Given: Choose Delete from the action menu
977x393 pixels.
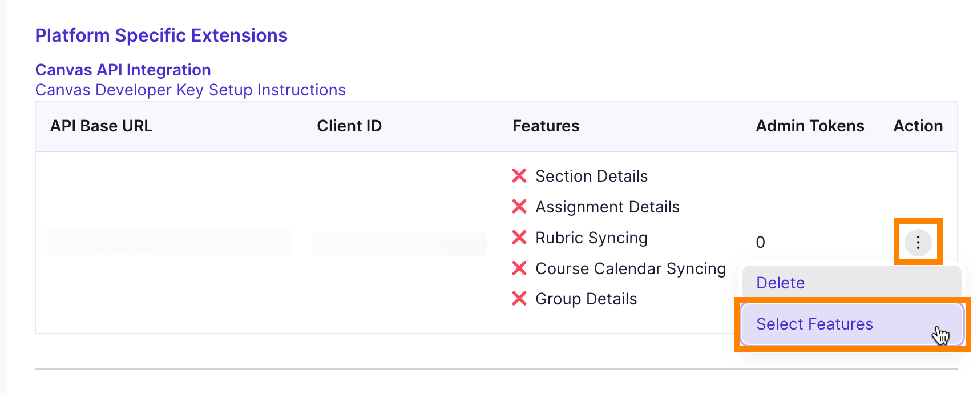Looking at the screenshot, I should click(851, 283).
